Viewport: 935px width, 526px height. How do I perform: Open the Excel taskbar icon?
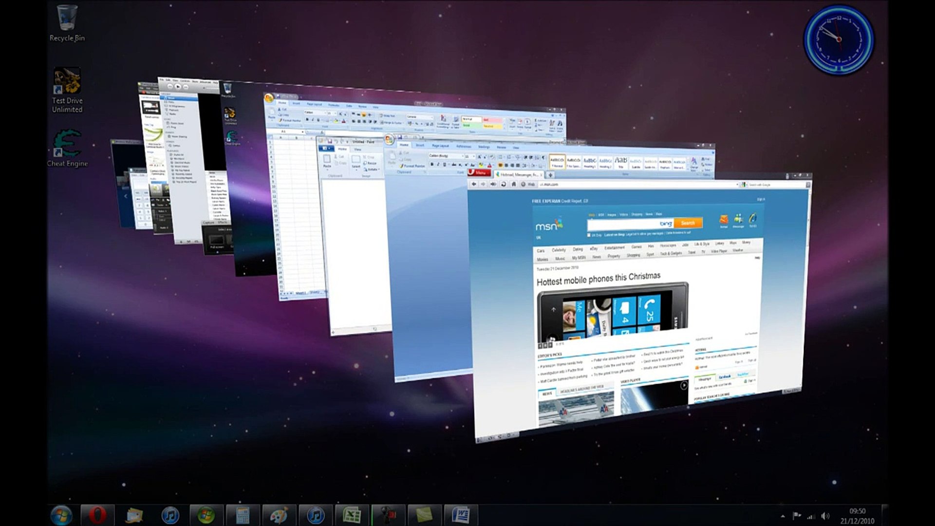[x=352, y=515]
